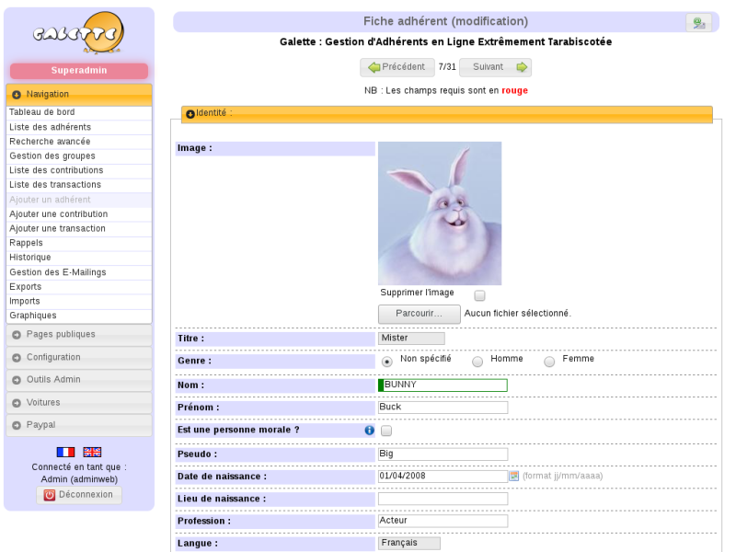
Task: Click the '(format jj/mm/aaaa)' hint
Action: tap(562, 476)
